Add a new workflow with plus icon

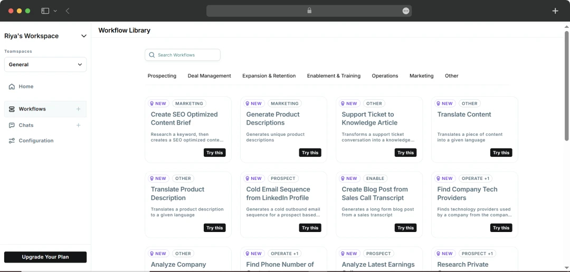click(x=78, y=109)
